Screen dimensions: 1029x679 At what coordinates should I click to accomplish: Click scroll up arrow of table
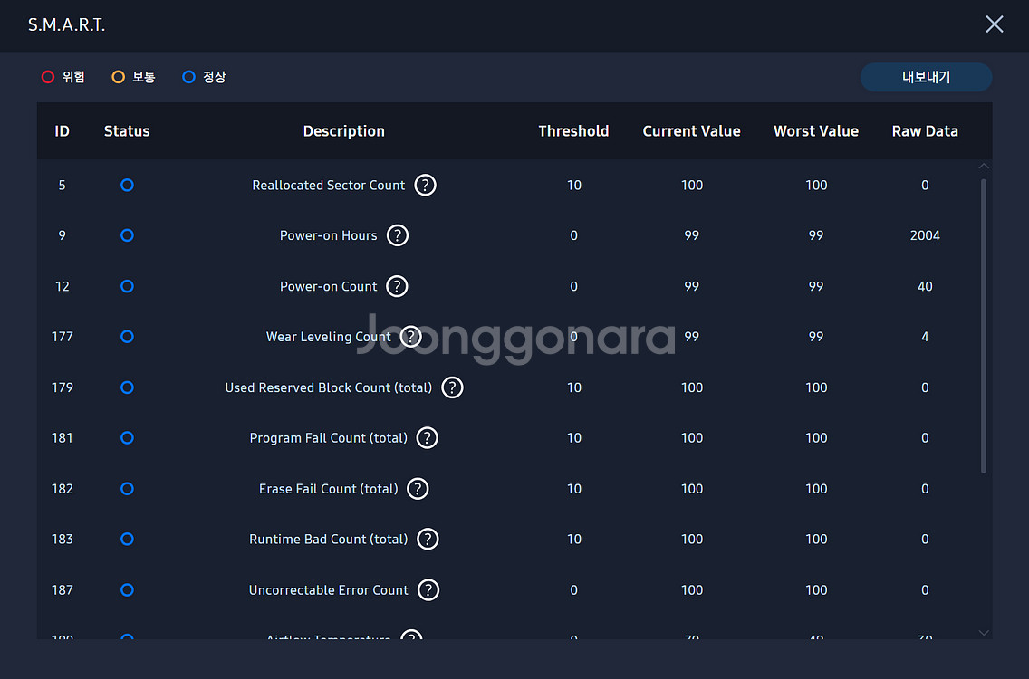coord(984,167)
